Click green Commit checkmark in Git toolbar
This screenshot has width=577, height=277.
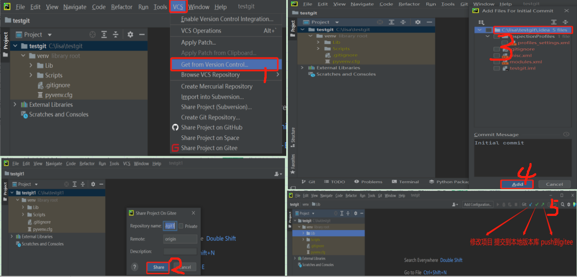(x=537, y=204)
